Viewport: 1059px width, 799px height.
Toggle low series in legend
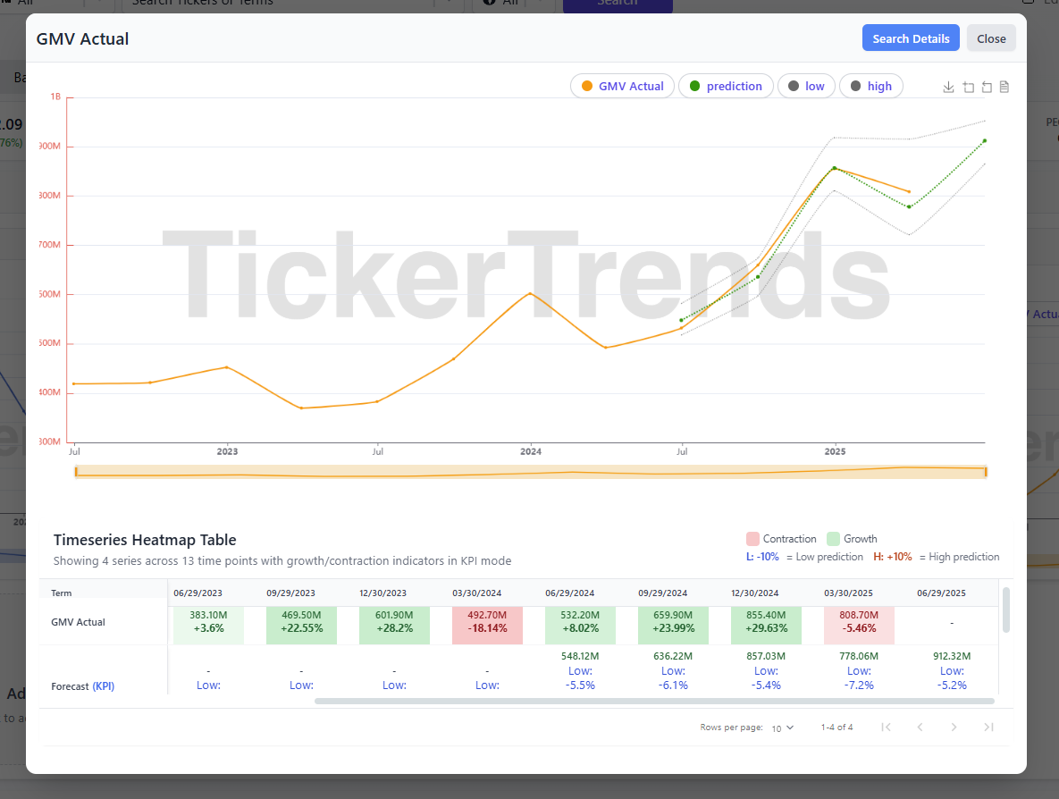click(x=806, y=86)
